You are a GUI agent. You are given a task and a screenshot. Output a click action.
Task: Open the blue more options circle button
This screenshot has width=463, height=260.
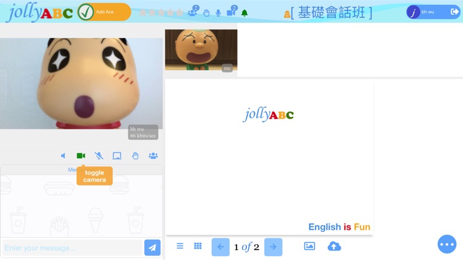[447, 244]
